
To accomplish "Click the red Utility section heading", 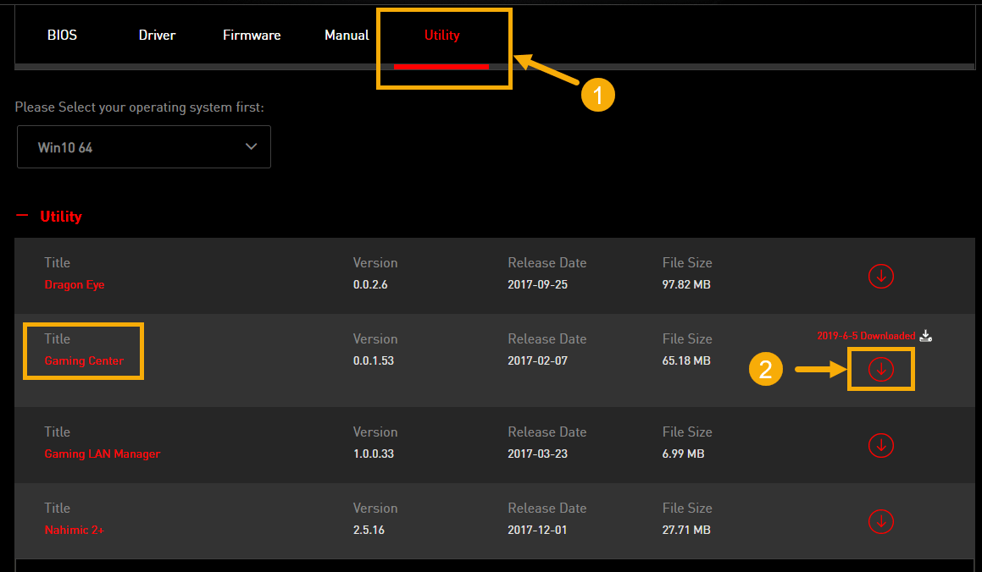I will [x=61, y=217].
